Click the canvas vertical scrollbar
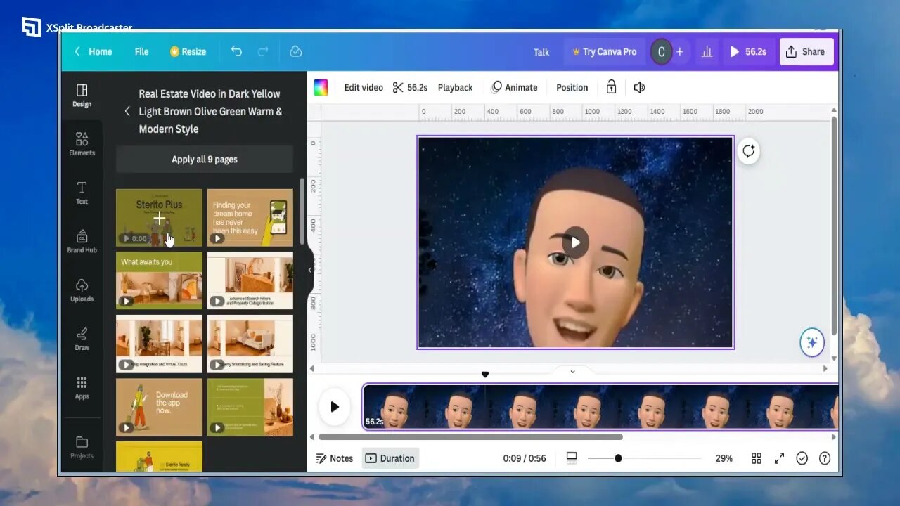This screenshot has height=506, width=900. point(834,225)
